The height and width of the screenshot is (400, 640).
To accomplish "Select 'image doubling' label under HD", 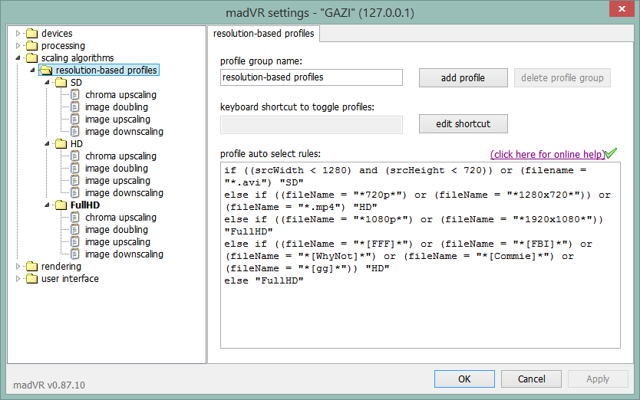I will [117, 169].
